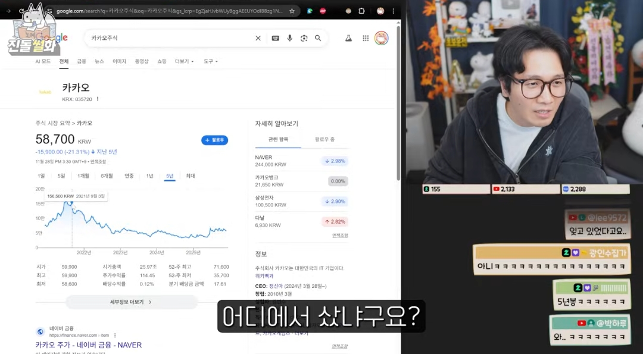The width and height of the screenshot is (643, 354).
Task: Open Google Lens image search icon
Action: (304, 38)
